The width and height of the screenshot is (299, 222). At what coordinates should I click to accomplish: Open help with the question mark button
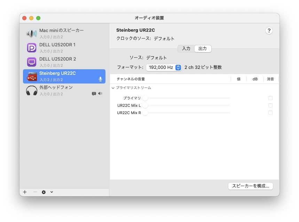(x=269, y=31)
